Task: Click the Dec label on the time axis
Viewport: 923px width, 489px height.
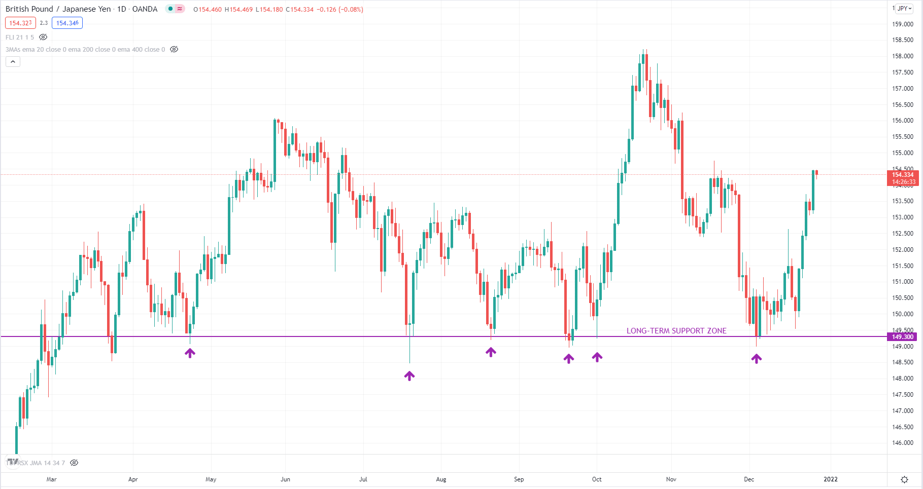Action: point(749,479)
